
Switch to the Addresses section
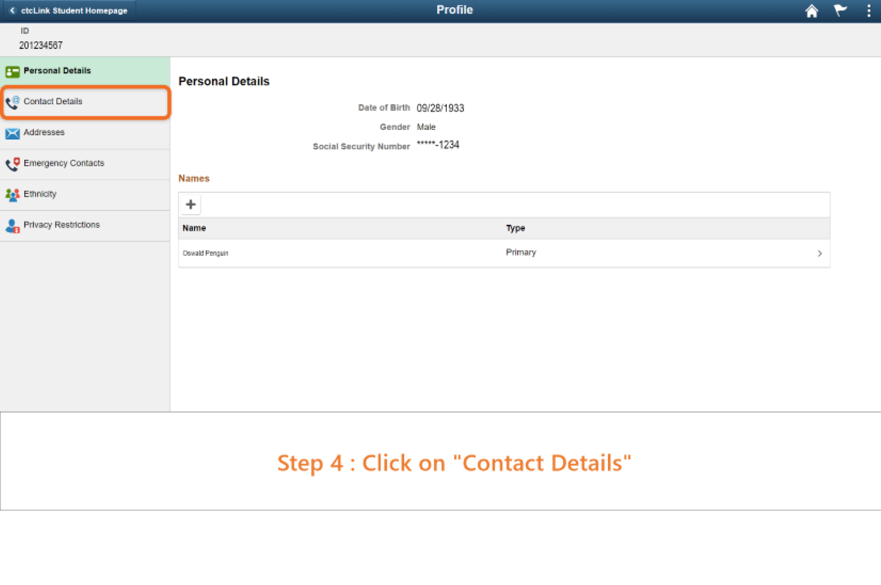(x=44, y=132)
